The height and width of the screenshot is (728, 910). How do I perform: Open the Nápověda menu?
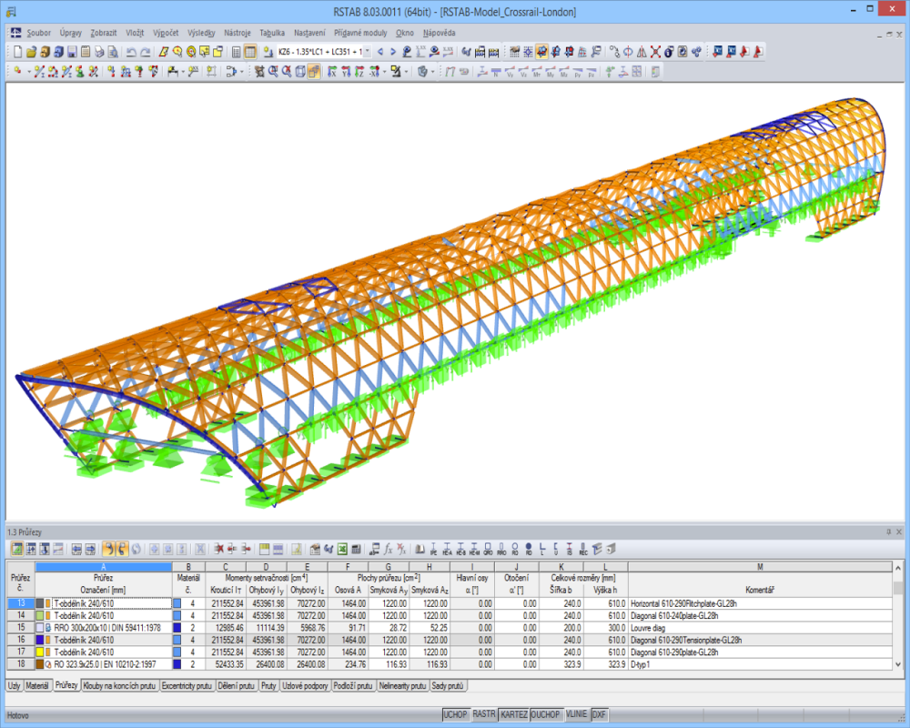439,33
